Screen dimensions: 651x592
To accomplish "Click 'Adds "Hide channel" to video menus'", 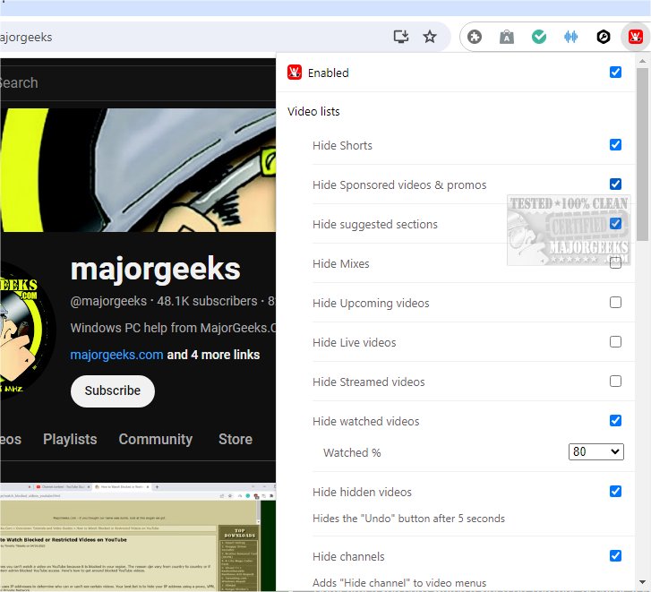I will tap(399, 583).
